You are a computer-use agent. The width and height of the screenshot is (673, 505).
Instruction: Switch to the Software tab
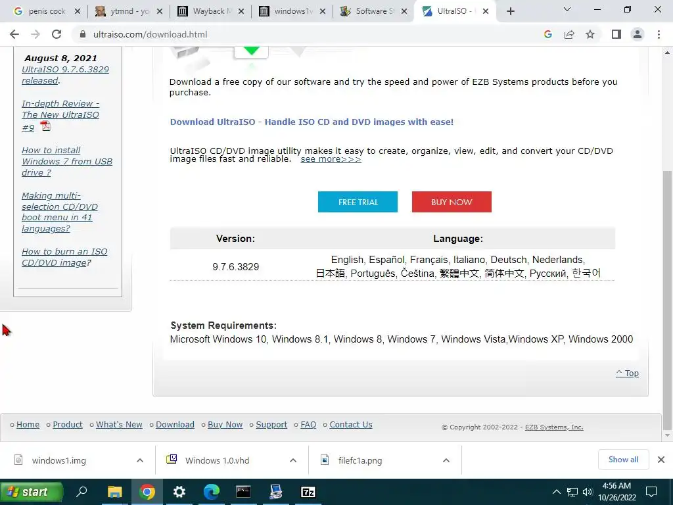(373, 11)
